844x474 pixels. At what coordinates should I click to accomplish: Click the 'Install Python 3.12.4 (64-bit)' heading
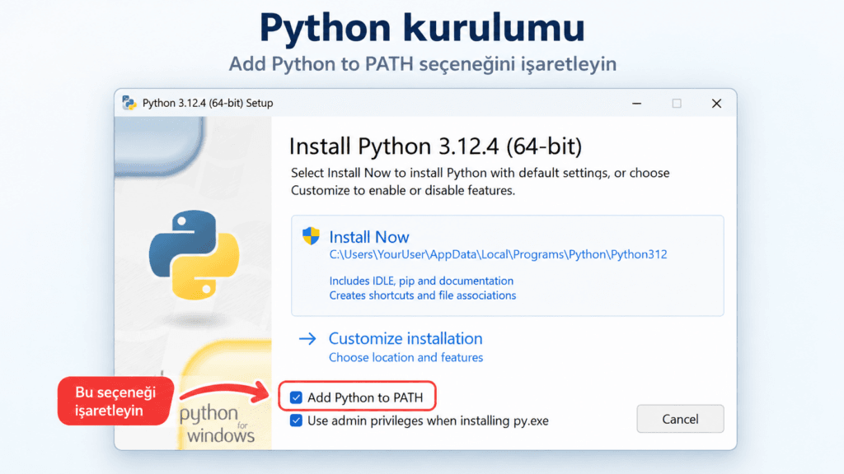[x=435, y=146]
